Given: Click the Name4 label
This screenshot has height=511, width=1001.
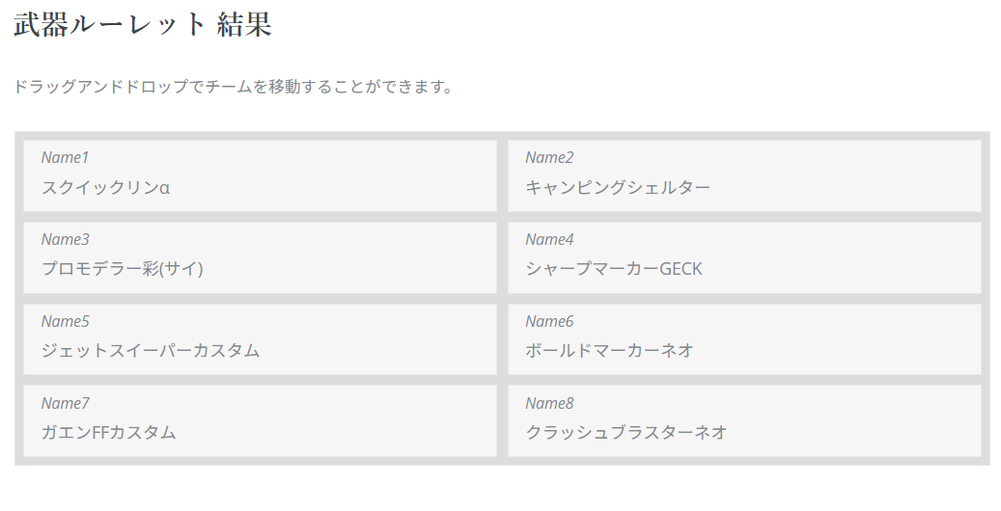Looking at the screenshot, I should point(549,239).
